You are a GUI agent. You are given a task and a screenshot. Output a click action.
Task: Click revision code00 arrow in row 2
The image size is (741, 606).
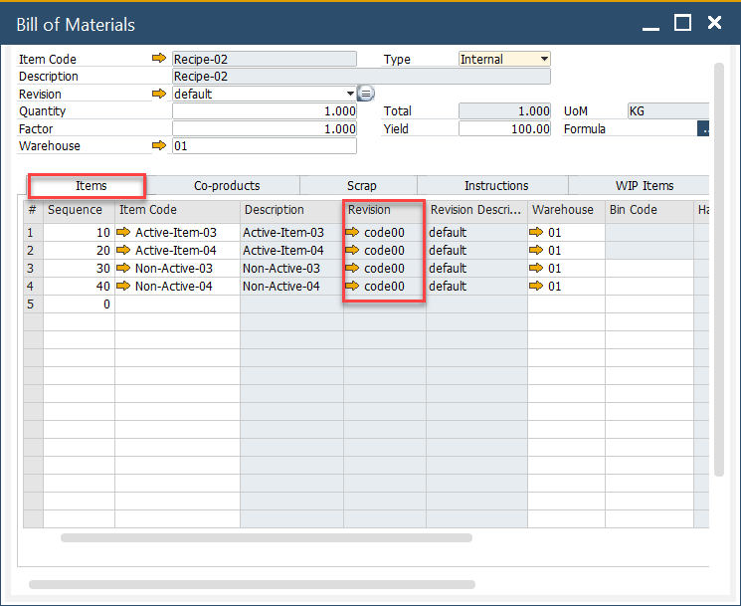pyautogui.click(x=352, y=251)
